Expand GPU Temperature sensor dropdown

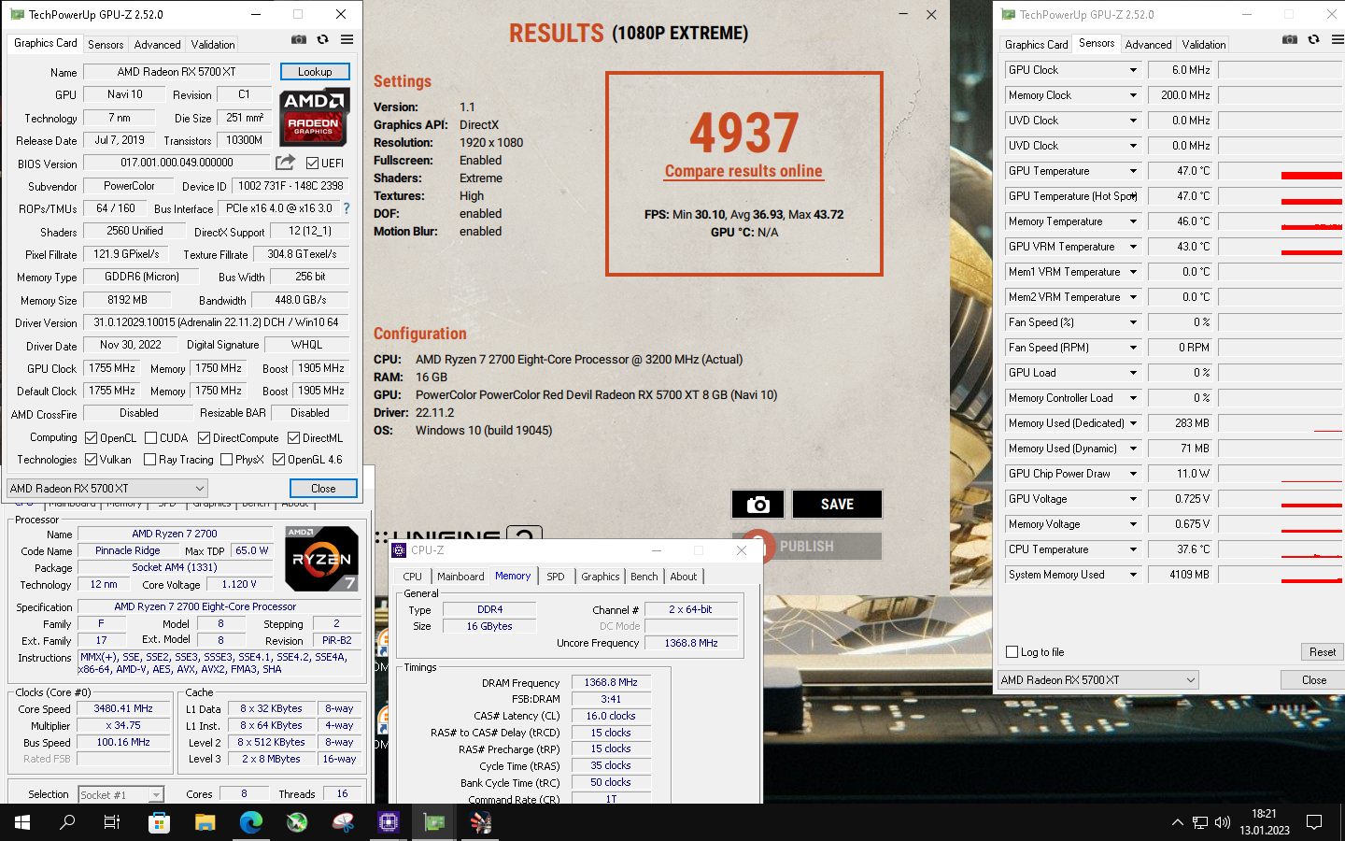1133,171
